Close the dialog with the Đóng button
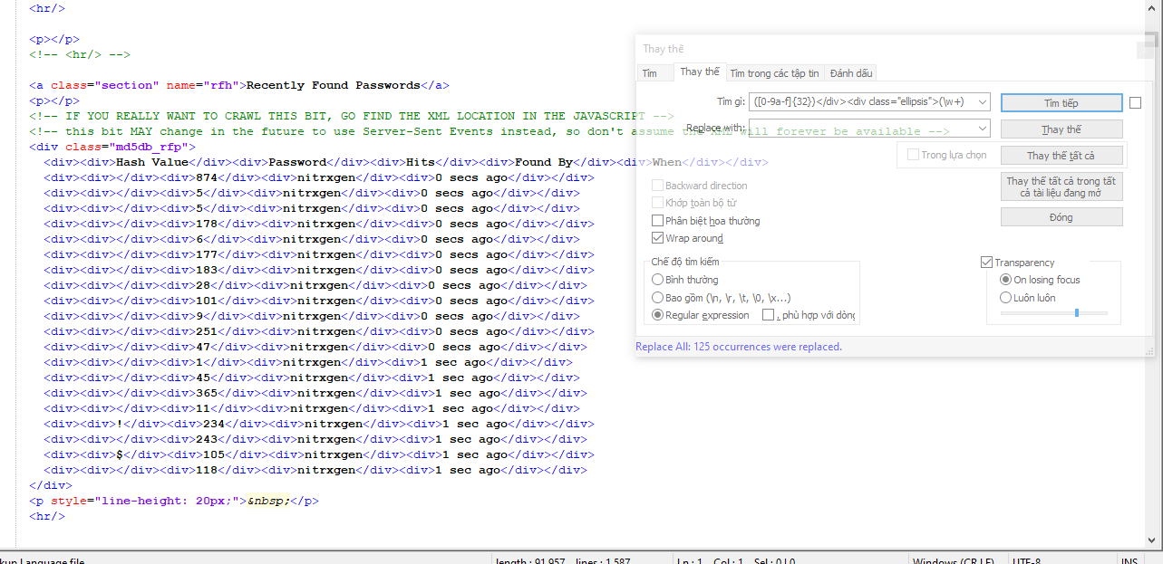The width and height of the screenshot is (1163, 564). (x=1061, y=217)
